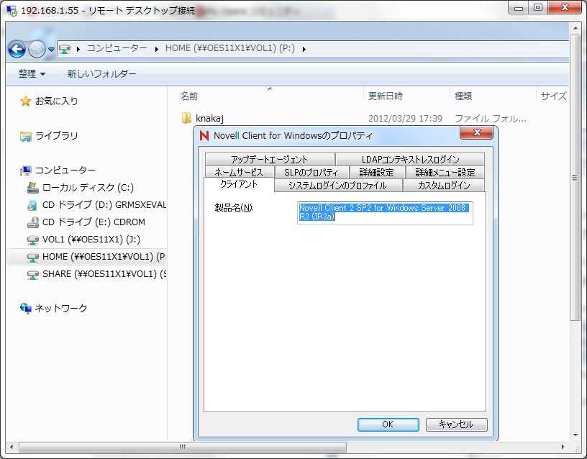This screenshot has height=459, width=587.
Task: Open アップデートエージェント tab
Action: (270, 160)
